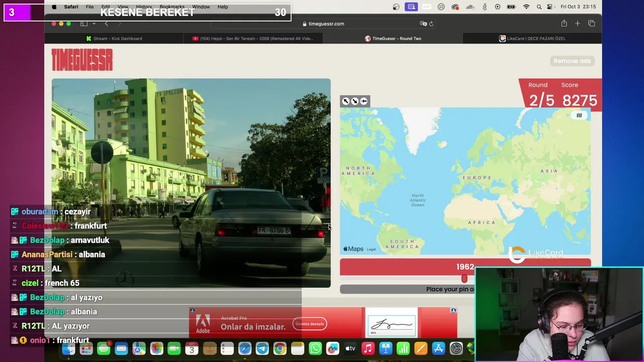
Task: Click the third resize icon above the map
Action: (364, 101)
